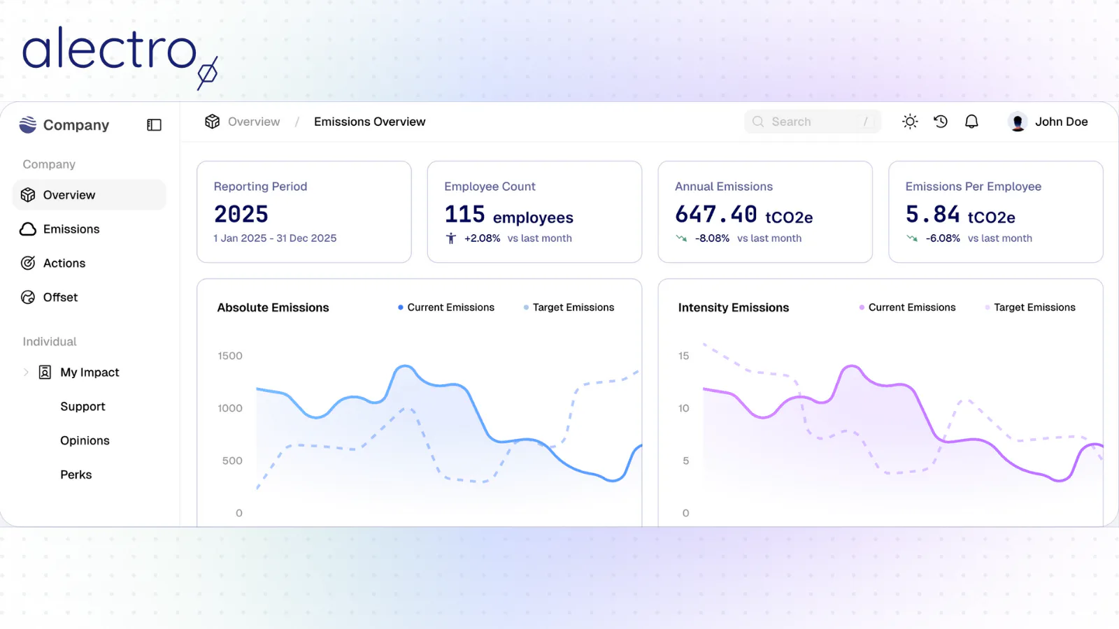Click the Actions target icon

tap(28, 263)
